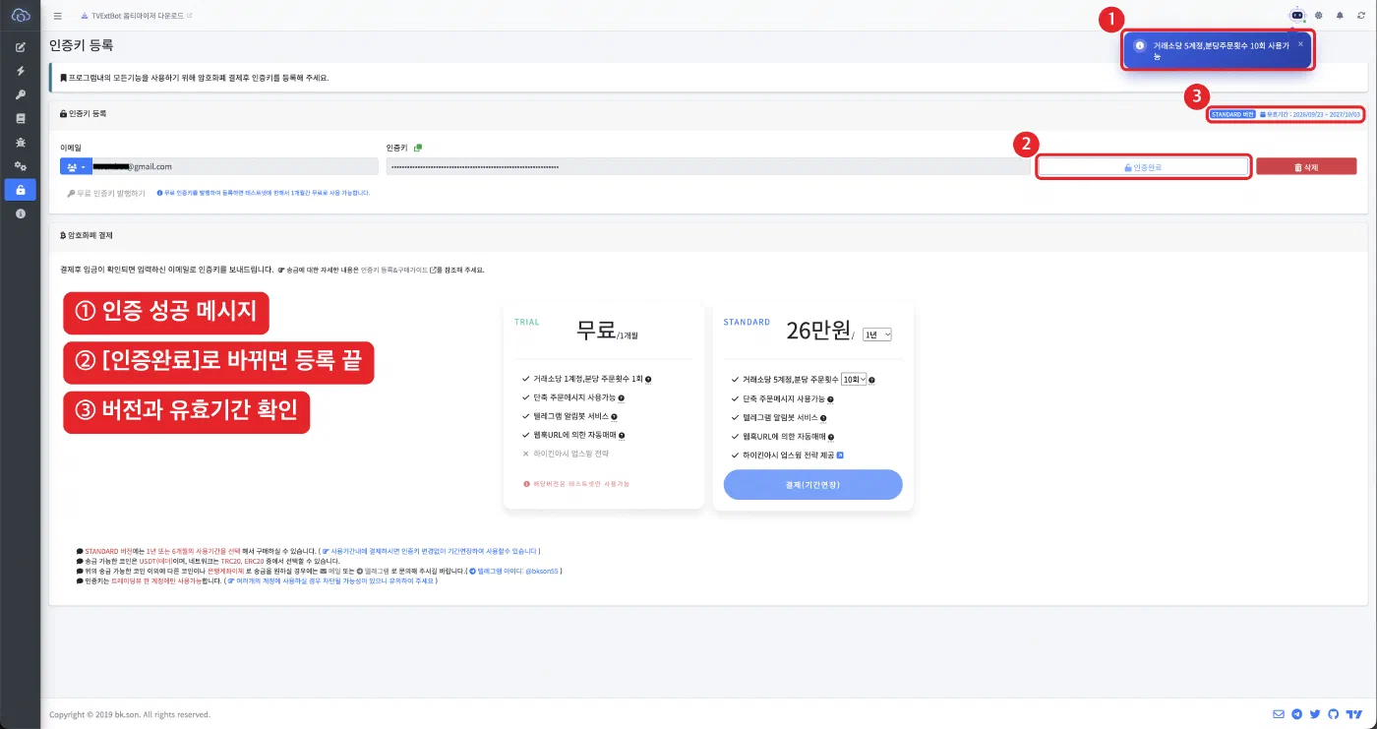Select the lock 인증키 등록 sidebar item
This screenshot has width=1377, height=729.
tap(21, 190)
